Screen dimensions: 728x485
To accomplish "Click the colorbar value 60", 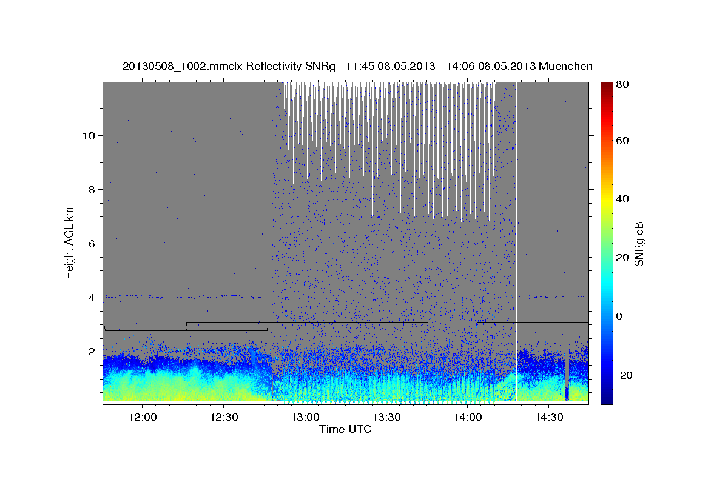I will coord(623,141).
